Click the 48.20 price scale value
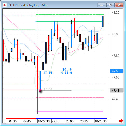Image resolution: width=126 pixels, height=126 pixels. 115,13
